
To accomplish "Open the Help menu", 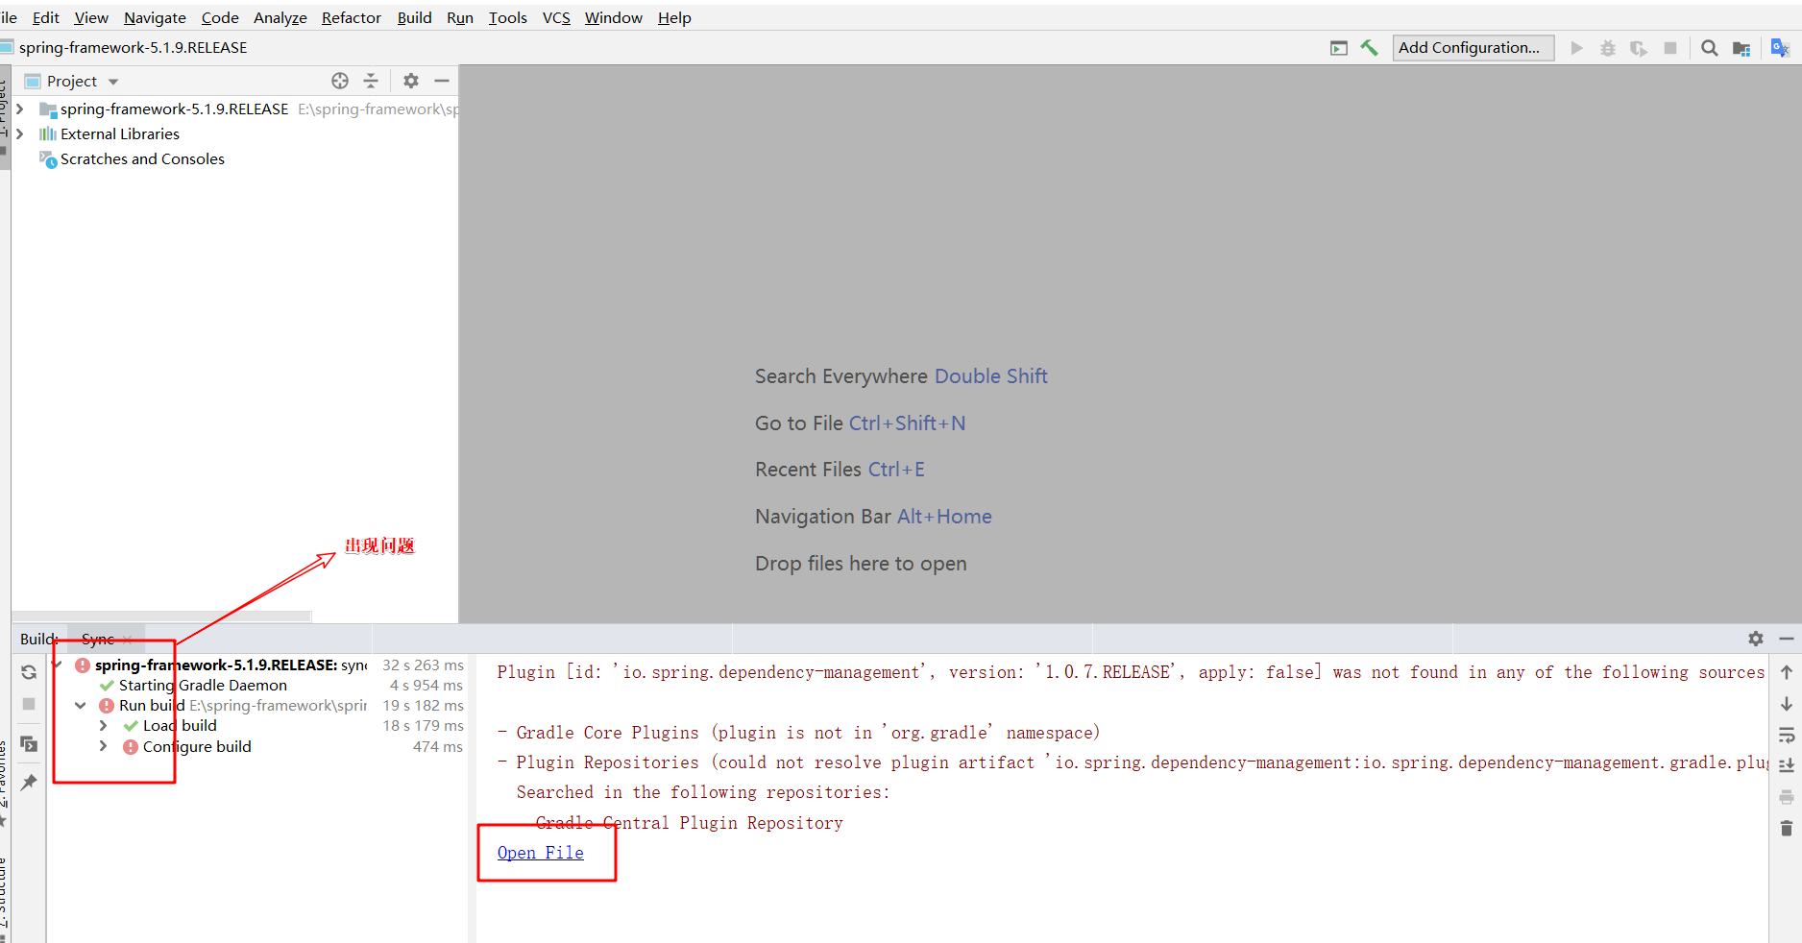I will click(x=674, y=17).
